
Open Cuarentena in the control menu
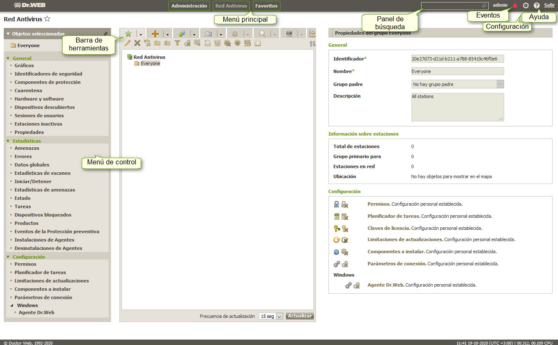coord(28,91)
